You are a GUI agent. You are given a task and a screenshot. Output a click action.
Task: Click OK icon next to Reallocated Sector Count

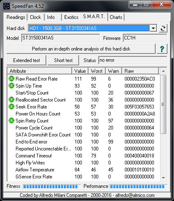tap(11, 99)
